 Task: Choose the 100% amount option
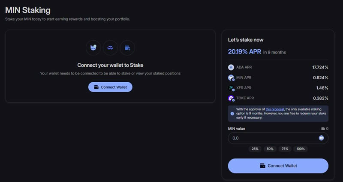click(x=301, y=149)
